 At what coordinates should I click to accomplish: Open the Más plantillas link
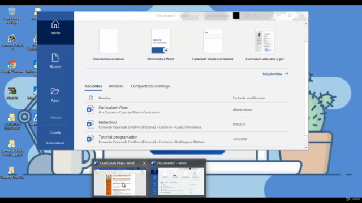272,74
